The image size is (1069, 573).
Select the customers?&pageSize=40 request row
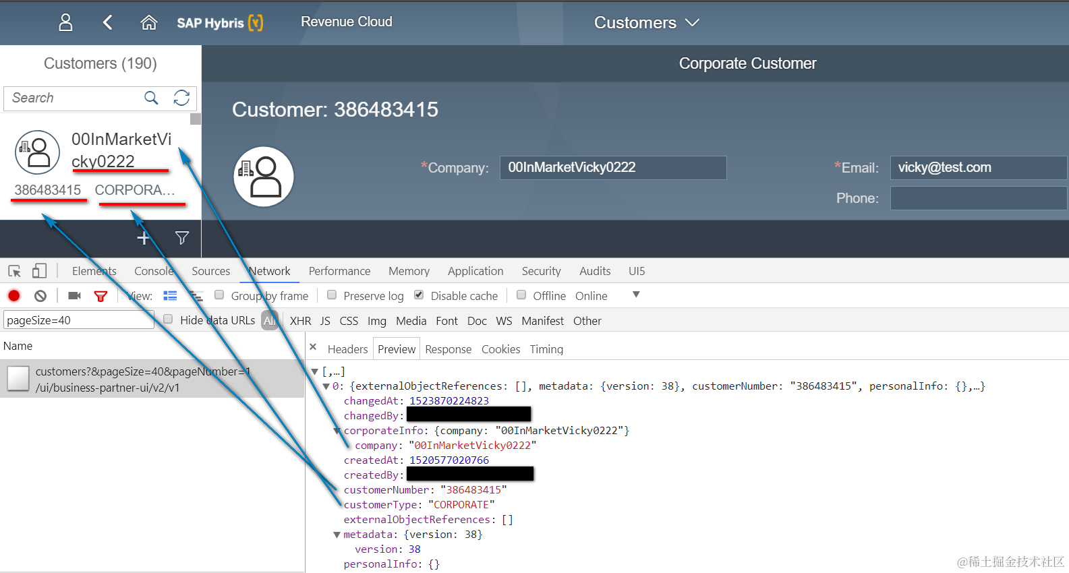click(x=152, y=379)
